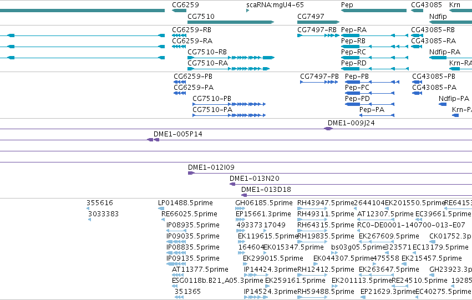Image resolution: width=472 pixels, height=300 pixels.
Task: Click DME1-012I09 clone start marker
Action: tap(191, 173)
